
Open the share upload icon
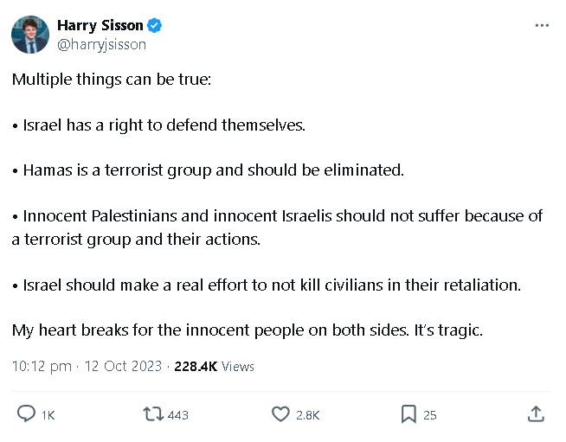(536, 413)
